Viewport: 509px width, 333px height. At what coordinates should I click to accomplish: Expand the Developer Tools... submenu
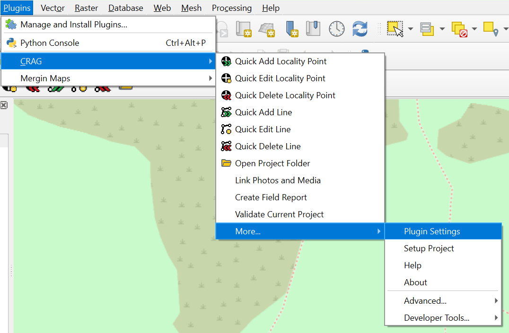pyautogui.click(x=443, y=318)
